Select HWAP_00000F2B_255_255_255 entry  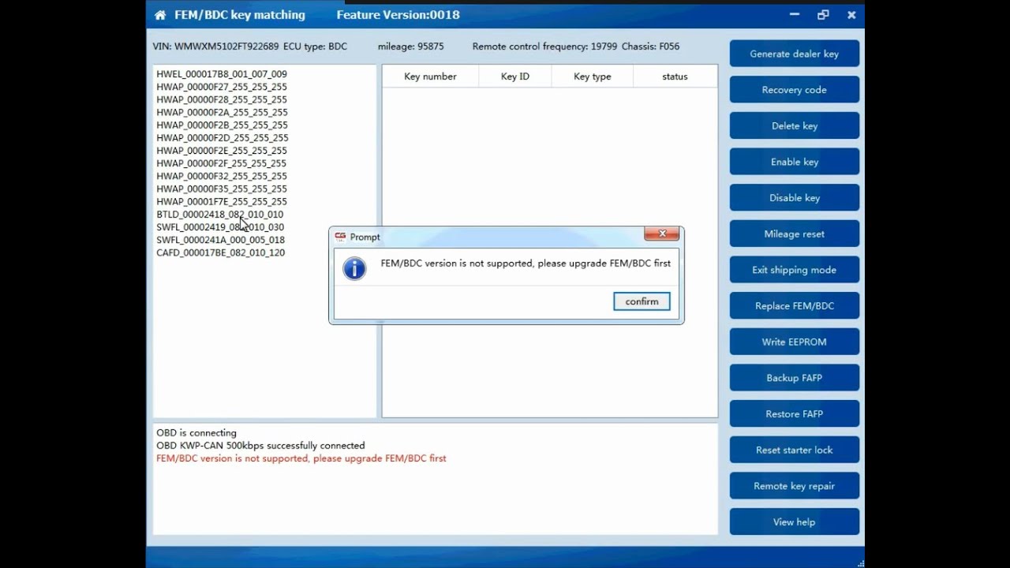pyautogui.click(x=222, y=125)
